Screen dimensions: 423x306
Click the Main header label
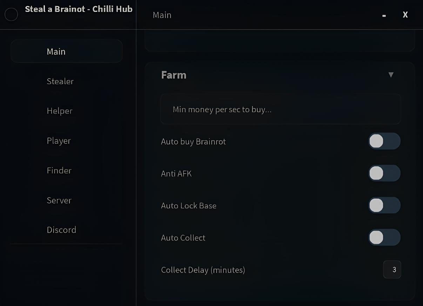point(162,15)
